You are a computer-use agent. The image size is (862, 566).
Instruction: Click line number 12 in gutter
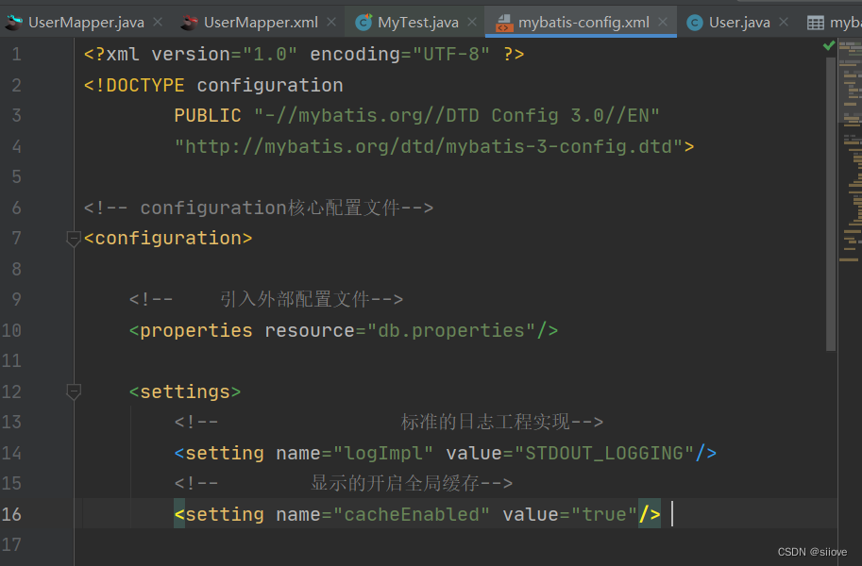[x=11, y=391]
